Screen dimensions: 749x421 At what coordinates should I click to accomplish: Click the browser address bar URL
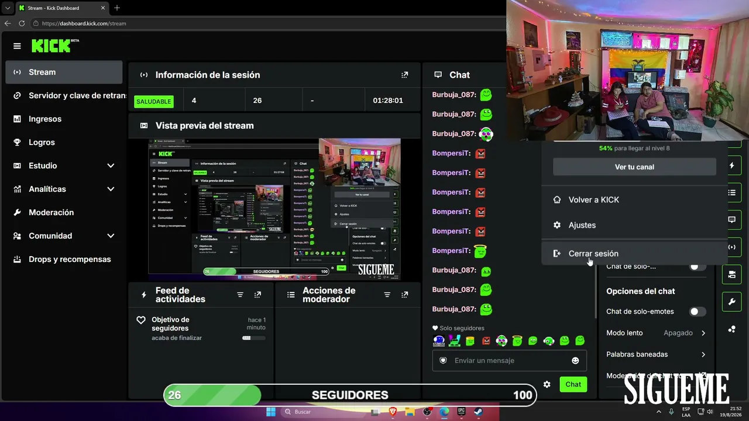pyautogui.click(x=84, y=23)
